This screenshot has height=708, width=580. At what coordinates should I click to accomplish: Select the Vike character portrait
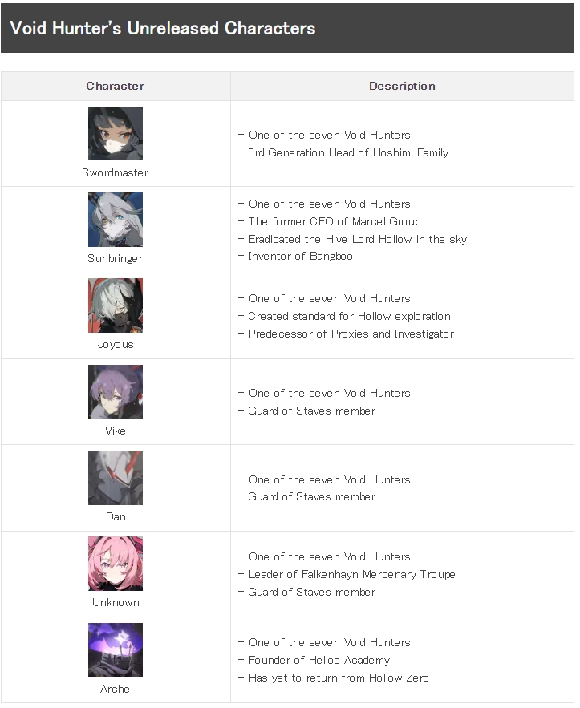[x=116, y=391]
